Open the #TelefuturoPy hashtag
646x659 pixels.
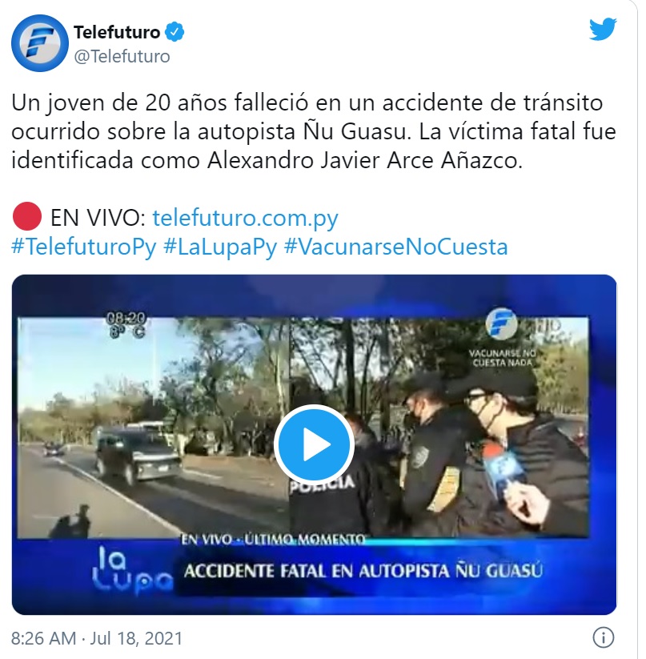click(83, 247)
